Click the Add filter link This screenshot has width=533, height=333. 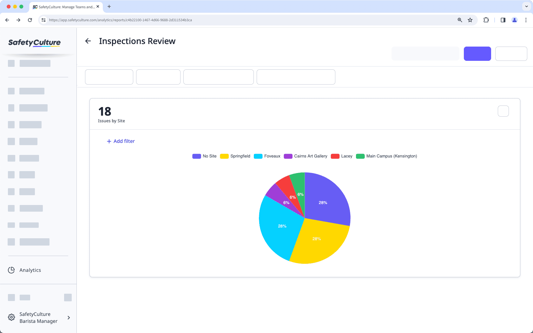click(x=121, y=141)
